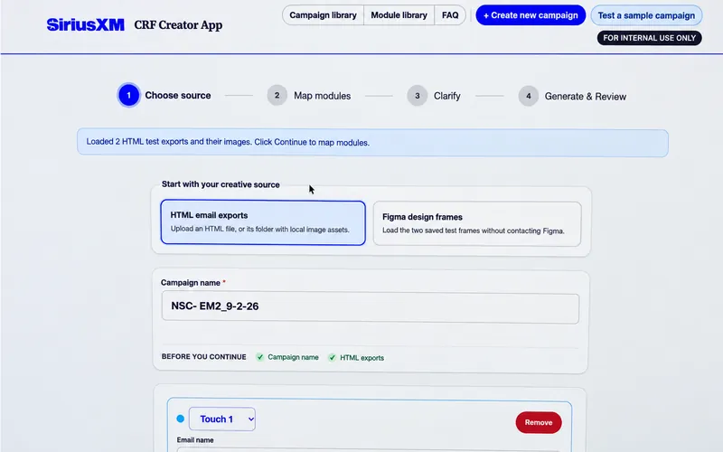Click the red Remove button

click(539, 422)
